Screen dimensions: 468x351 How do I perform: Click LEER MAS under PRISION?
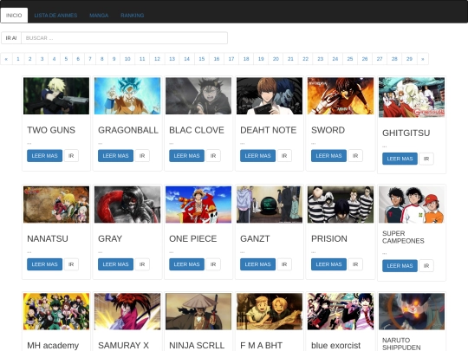pos(328,264)
